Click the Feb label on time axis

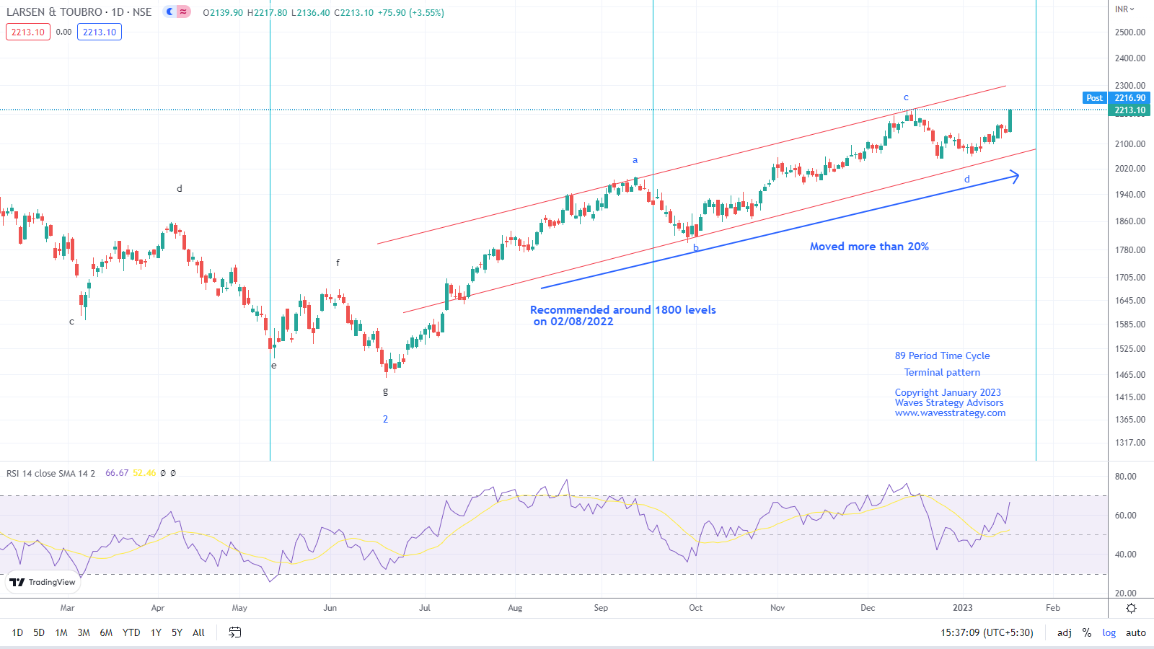1053,608
